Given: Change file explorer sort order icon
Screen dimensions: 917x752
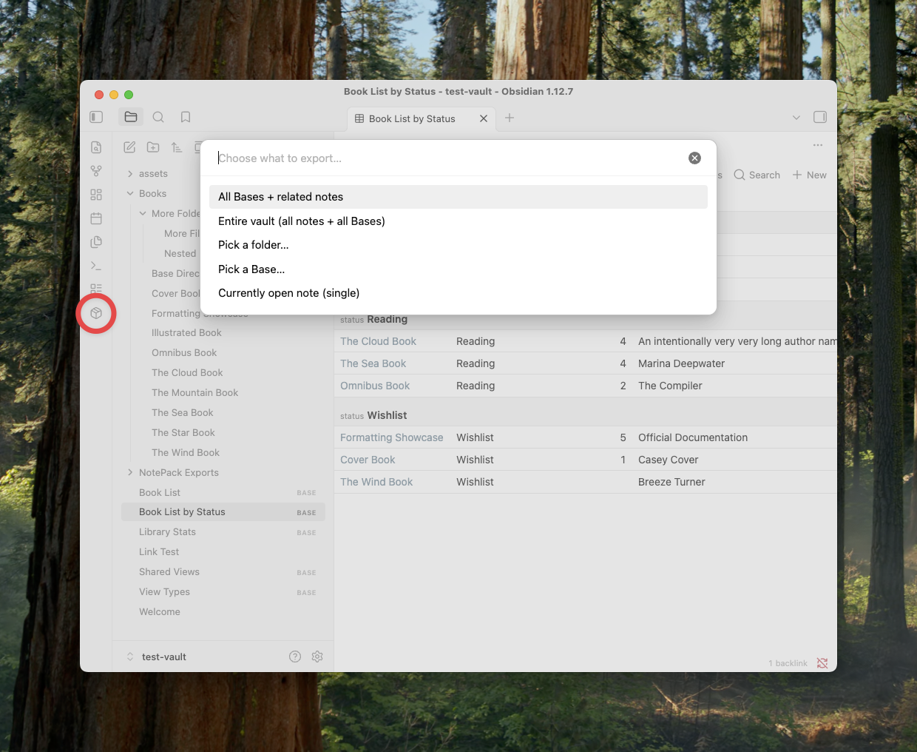Looking at the screenshot, I should pyautogui.click(x=177, y=147).
